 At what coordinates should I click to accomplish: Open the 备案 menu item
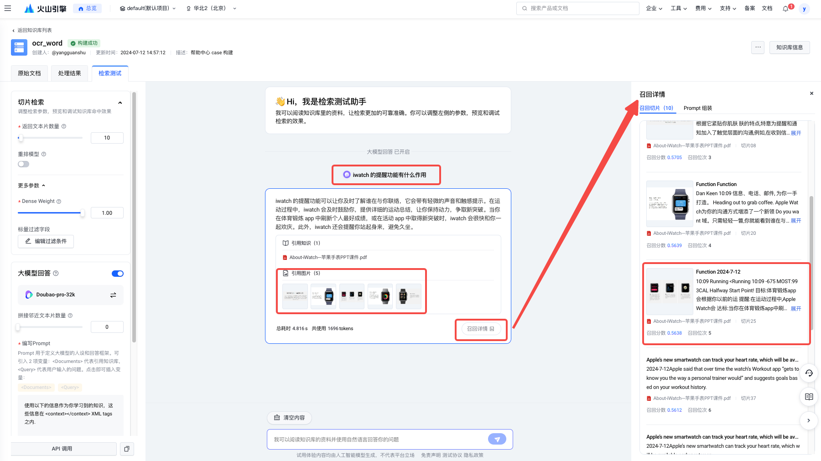click(x=750, y=8)
